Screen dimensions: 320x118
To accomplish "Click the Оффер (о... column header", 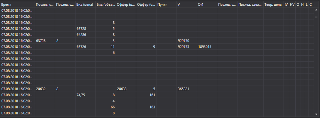I will pyautogui.click(x=146, y=4).
